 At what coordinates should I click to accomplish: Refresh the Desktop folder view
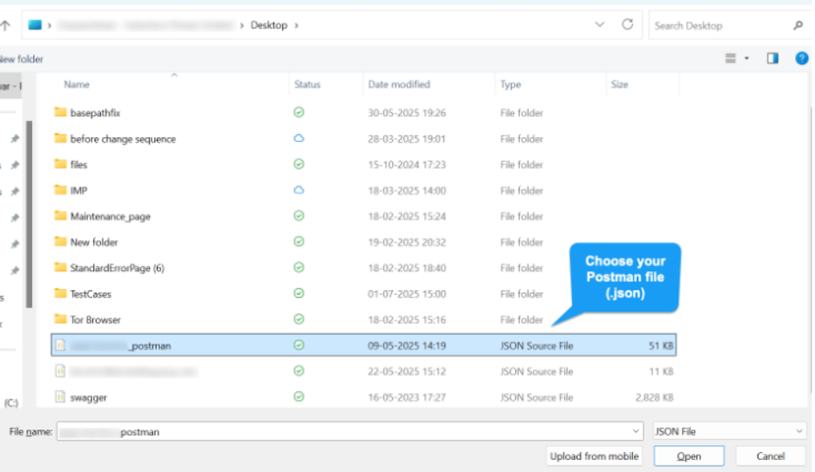628,24
